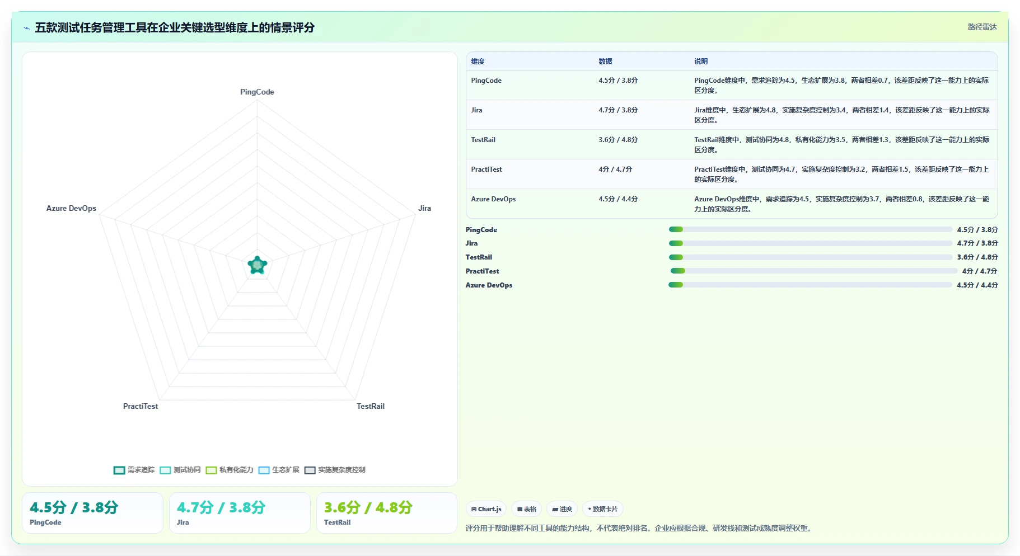The image size is (1020, 556).
Task: Click the Azure DevOps radar axis label
Action: pyautogui.click(x=71, y=209)
